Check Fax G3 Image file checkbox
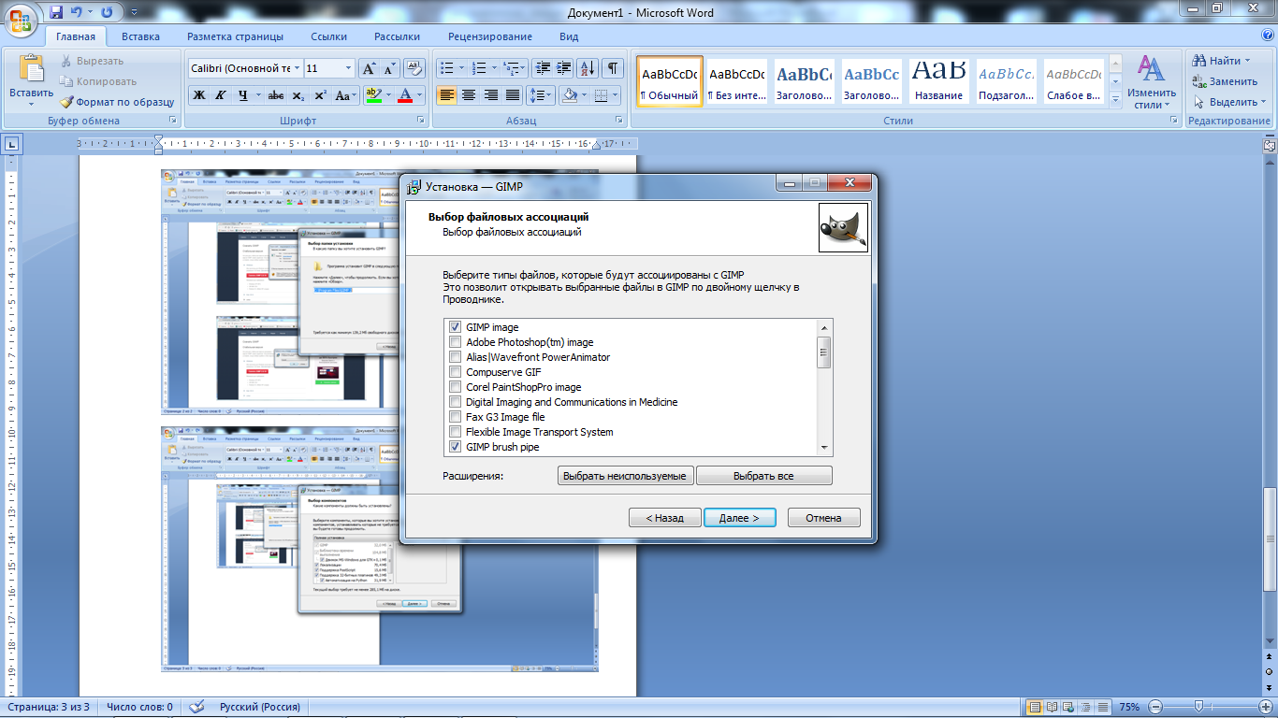Image resolution: width=1278 pixels, height=718 pixels. tap(456, 417)
